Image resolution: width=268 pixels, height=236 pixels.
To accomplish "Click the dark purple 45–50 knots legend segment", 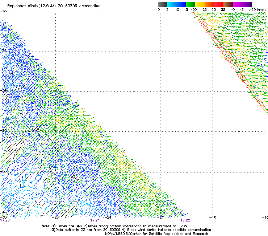I will coord(247,4).
